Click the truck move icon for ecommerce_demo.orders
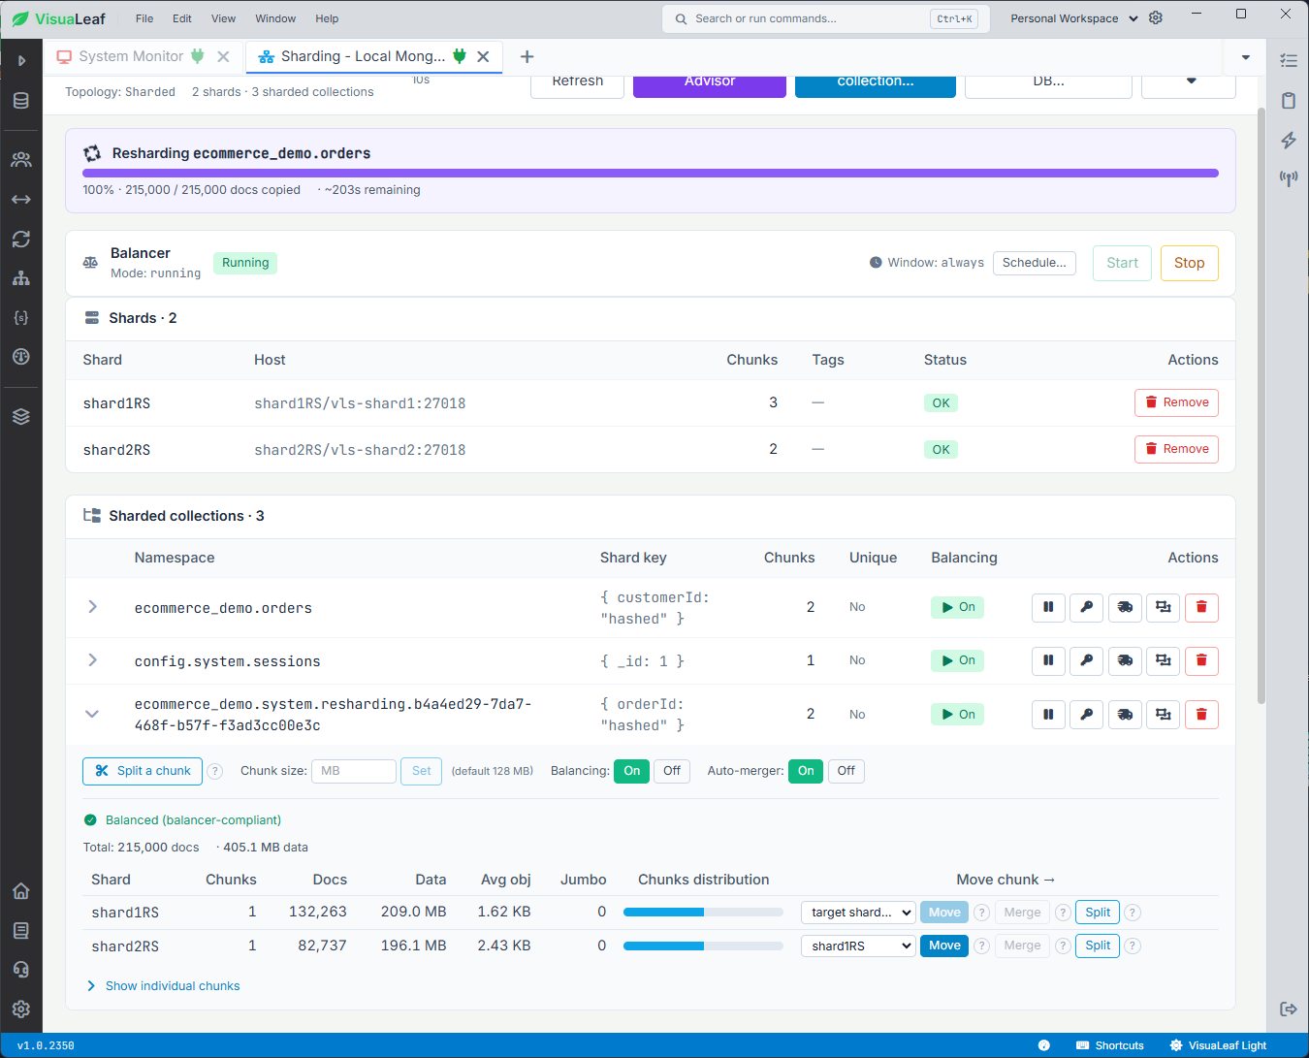The image size is (1309, 1058). pos(1125,607)
